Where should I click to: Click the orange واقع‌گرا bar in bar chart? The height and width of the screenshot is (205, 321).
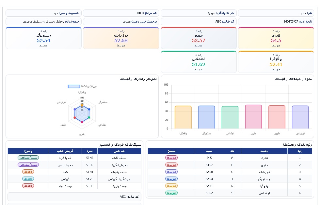coord(183,117)
